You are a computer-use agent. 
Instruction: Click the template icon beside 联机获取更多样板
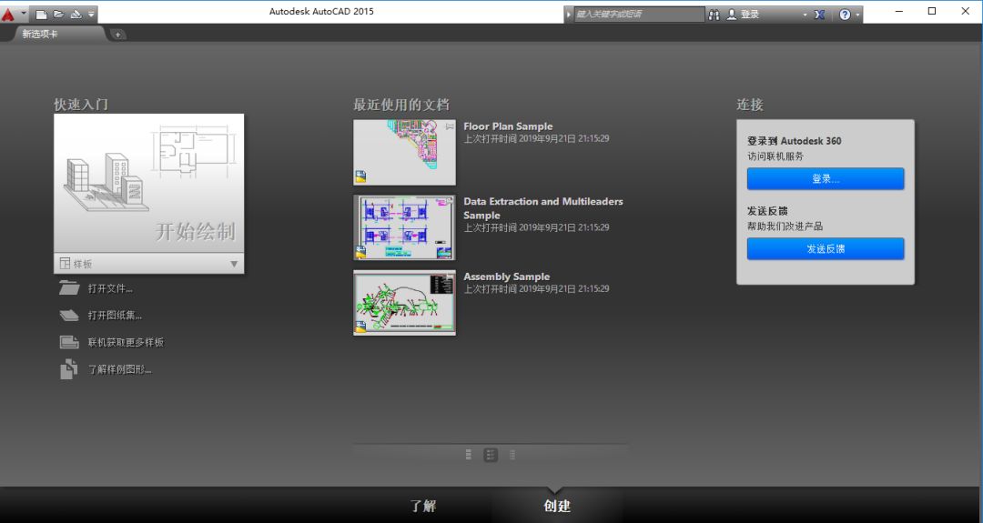point(69,342)
